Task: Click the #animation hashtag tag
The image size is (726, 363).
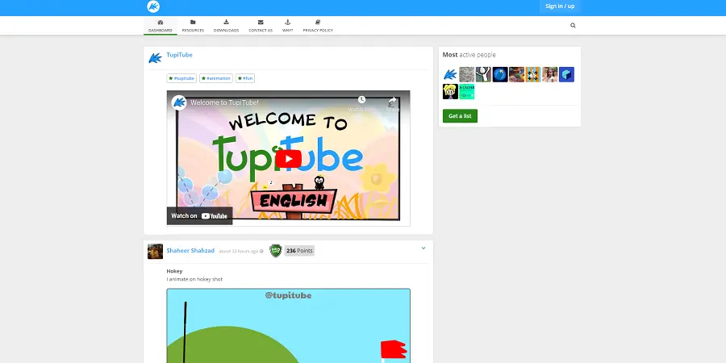Action: 216,78
